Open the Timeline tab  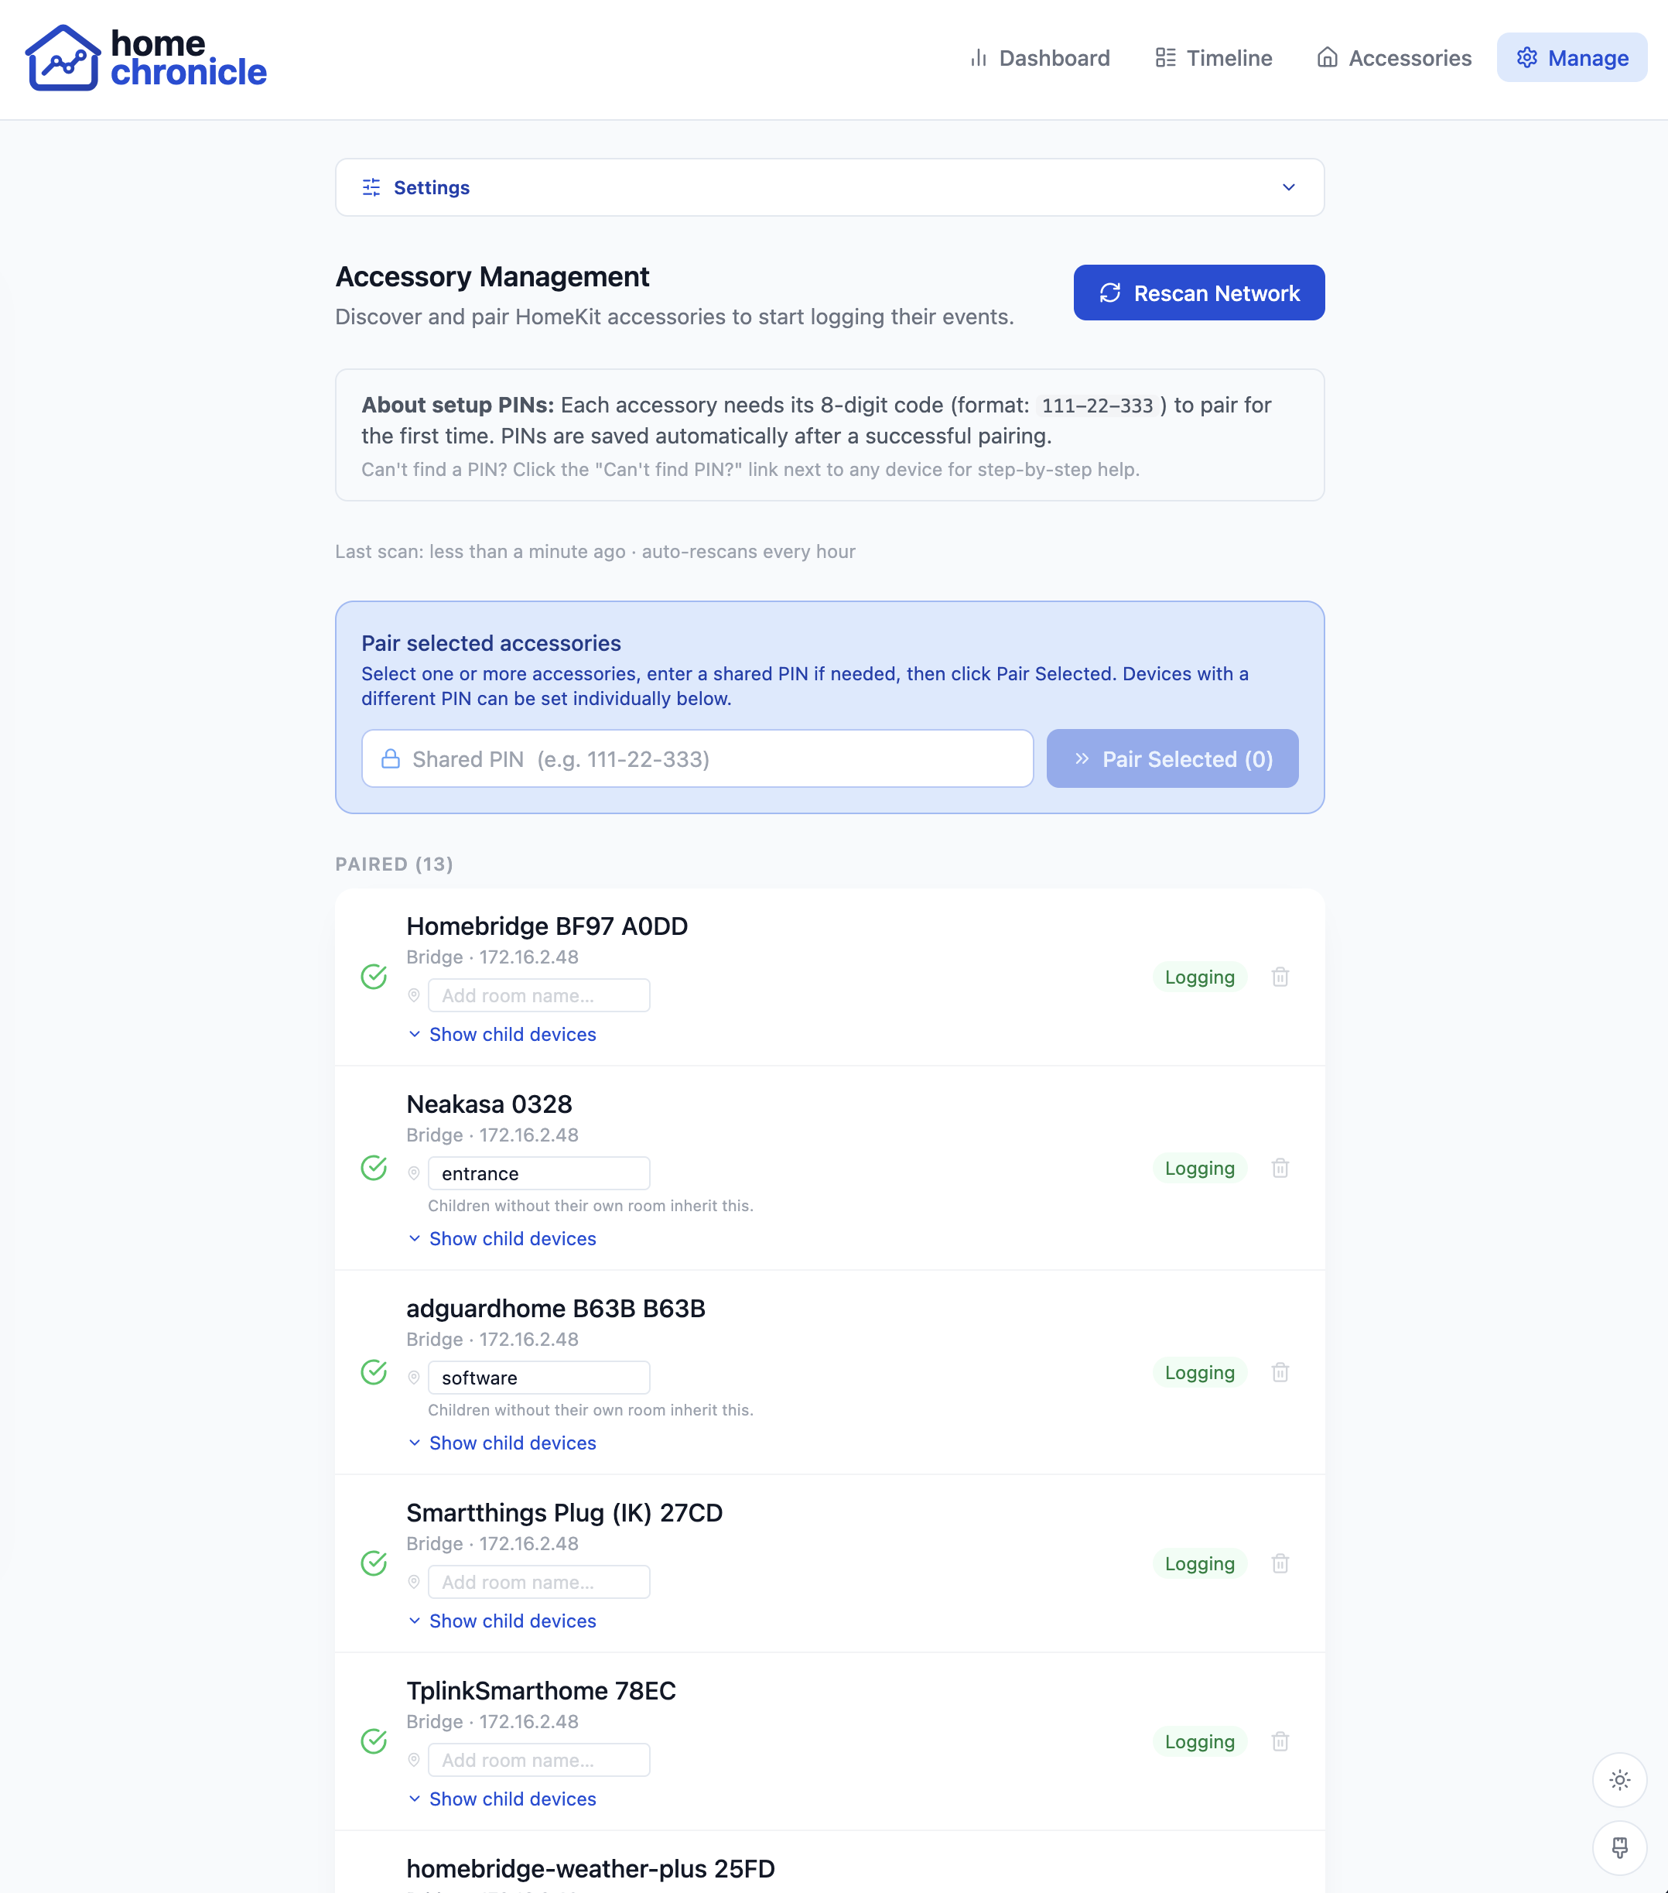[1214, 57]
